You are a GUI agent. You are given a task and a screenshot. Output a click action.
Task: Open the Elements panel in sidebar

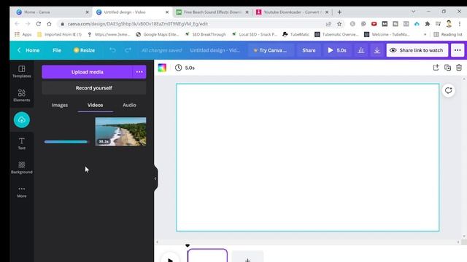tap(21, 95)
